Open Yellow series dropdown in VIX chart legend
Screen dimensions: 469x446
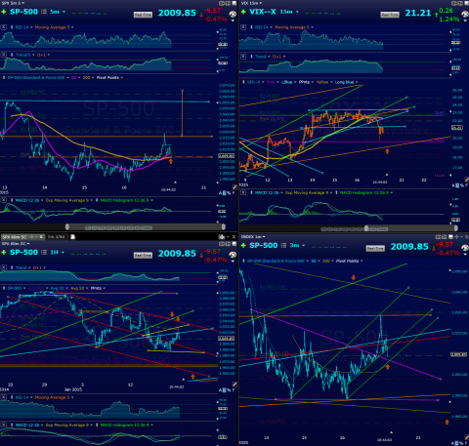click(331, 82)
